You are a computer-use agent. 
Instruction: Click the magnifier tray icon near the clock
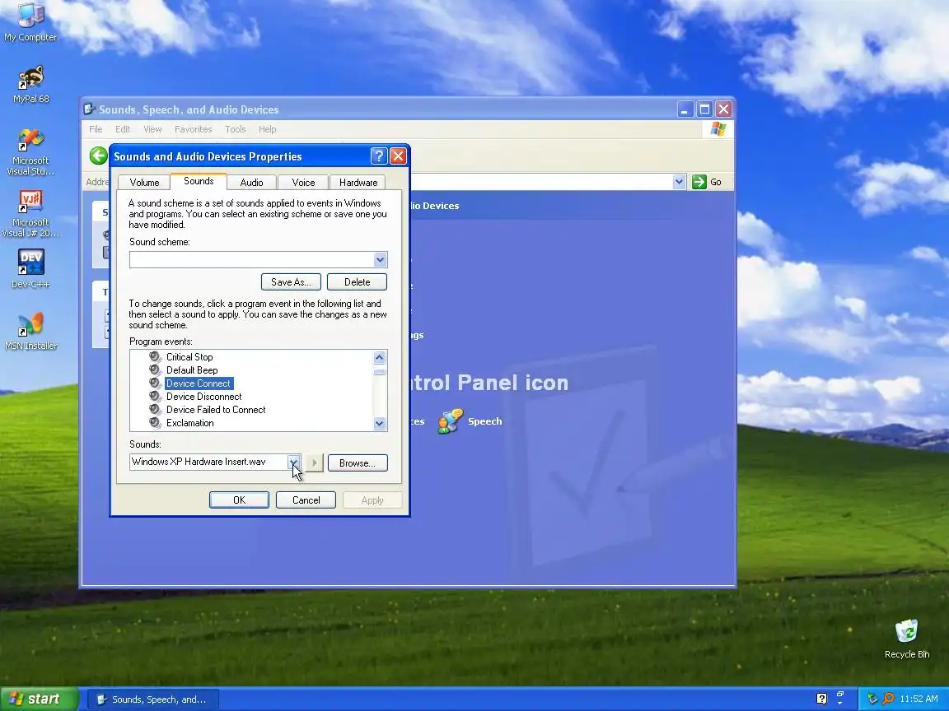click(x=888, y=699)
